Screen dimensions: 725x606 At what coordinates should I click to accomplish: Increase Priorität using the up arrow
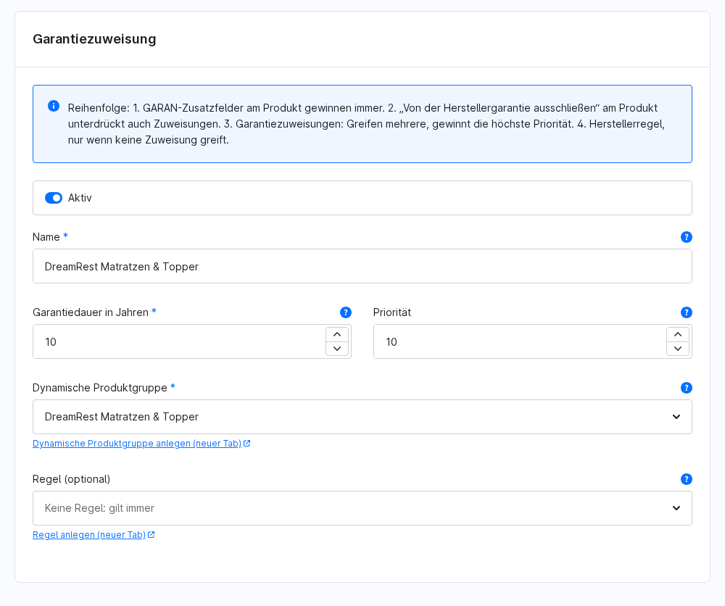678,334
